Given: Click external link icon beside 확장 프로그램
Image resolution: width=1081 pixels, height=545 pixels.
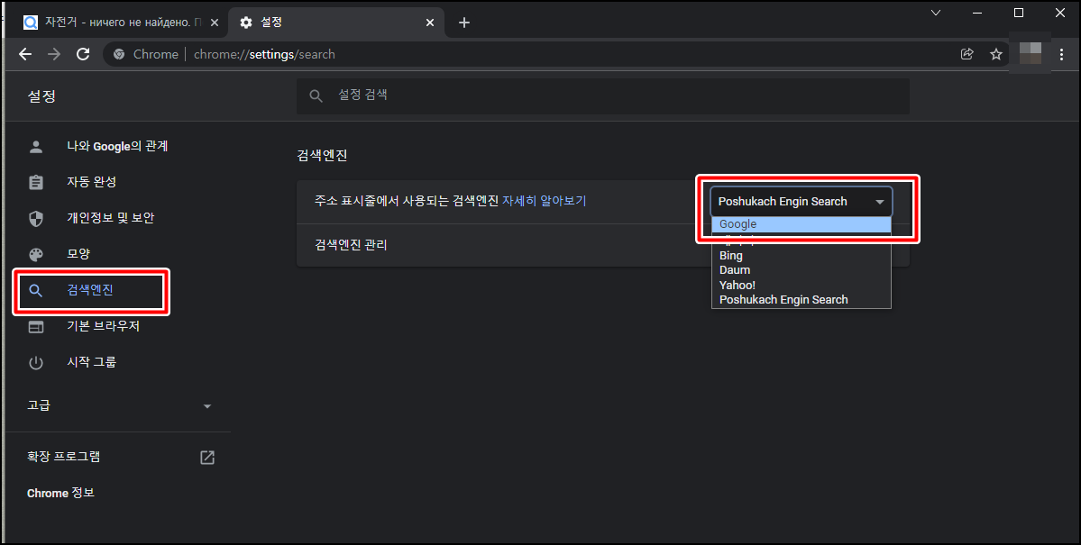Looking at the screenshot, I should 206,457.
